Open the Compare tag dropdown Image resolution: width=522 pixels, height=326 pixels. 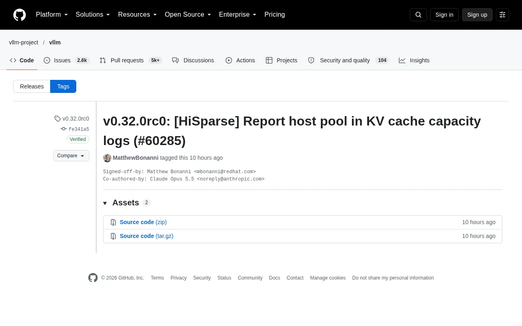(x=71, y=156)
